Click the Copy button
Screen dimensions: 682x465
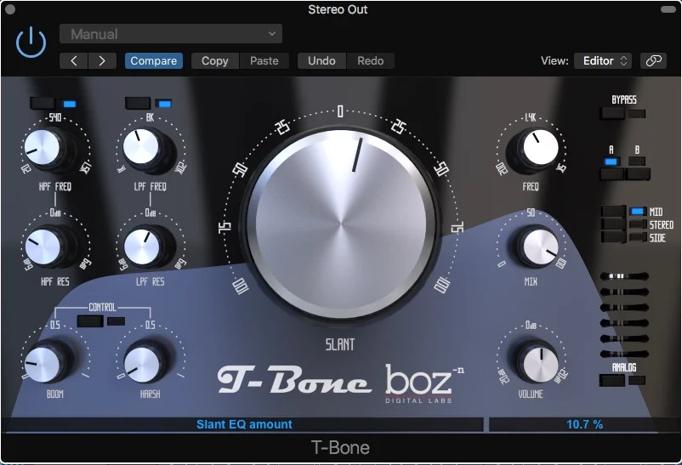[215, 61]
